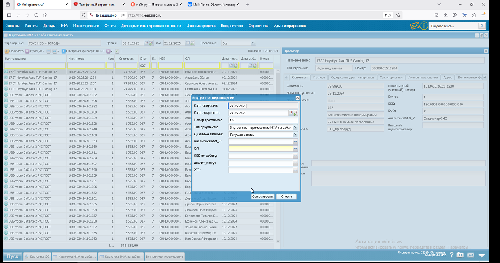
Task: Open the calendar picker for Дата документа
Action: click(x=291, y=113)
